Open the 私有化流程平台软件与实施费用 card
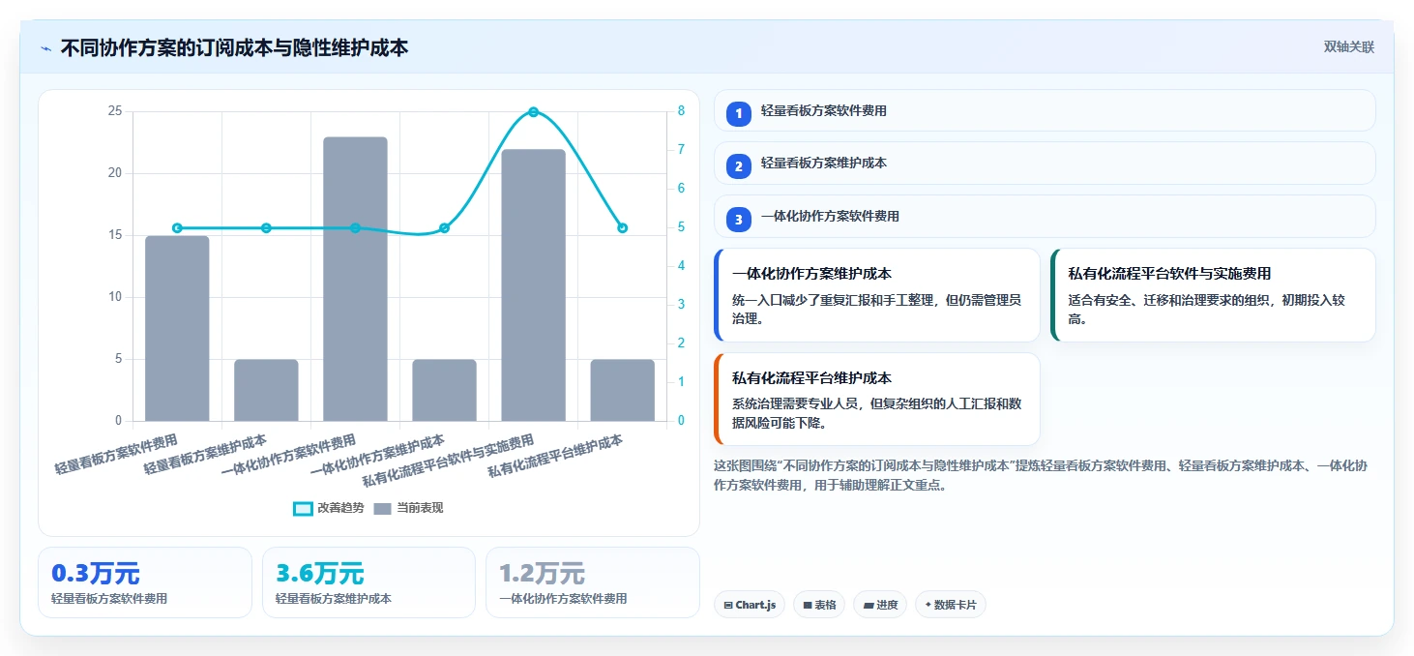The width and height of the screenshot is (1414, 656). pos(1213,295)
